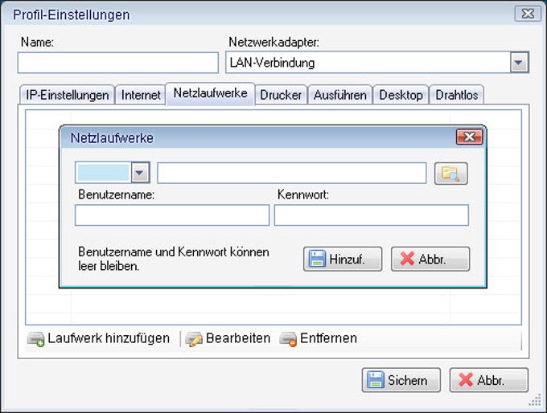Click the browse folder icon button
This screenshot has width=547, height=413.
point(450,174)
